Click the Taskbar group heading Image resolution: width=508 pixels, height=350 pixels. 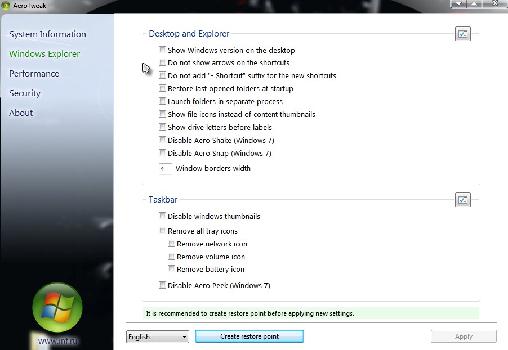point(163,199)
